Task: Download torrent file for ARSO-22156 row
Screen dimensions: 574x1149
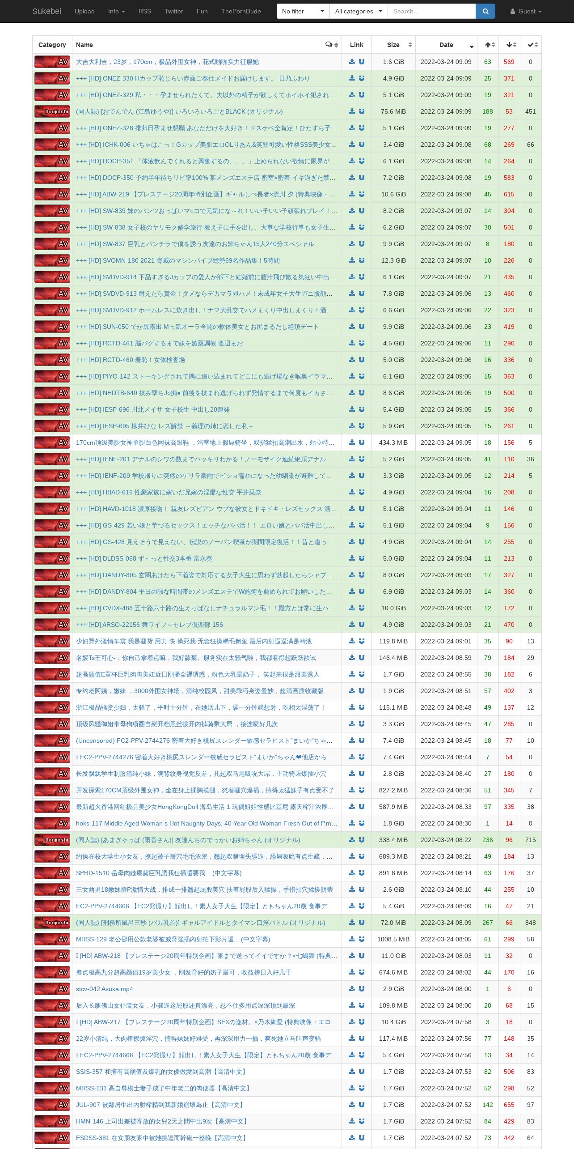Action: click(x=352, y=625)
